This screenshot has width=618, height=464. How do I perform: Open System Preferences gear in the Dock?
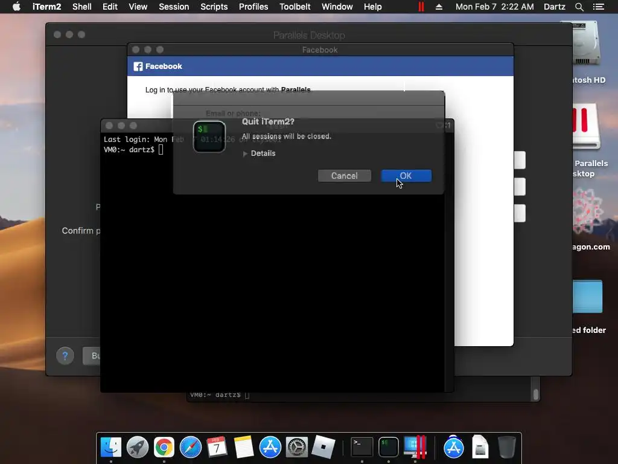(296, 447)
